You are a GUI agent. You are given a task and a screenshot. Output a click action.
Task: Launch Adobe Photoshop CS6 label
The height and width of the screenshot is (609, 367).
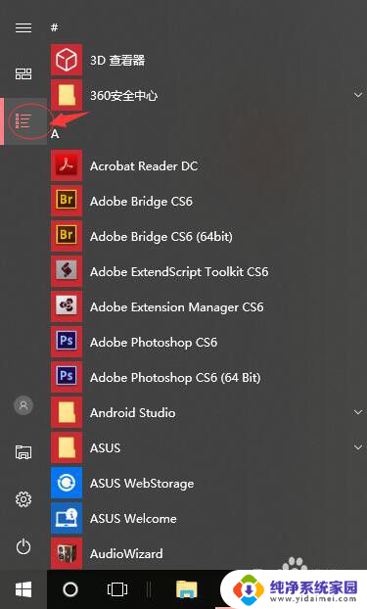[x=154, y=343]
